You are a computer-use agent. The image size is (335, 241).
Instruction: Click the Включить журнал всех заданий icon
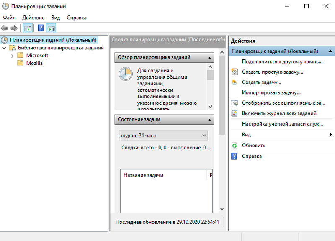(234, 113)
